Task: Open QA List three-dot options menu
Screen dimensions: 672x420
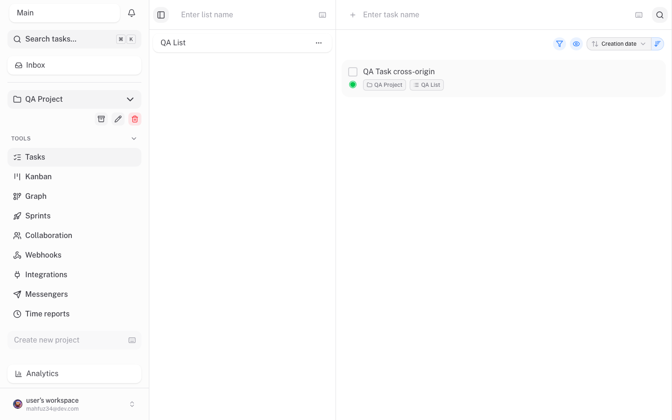Action: point(319,43)
